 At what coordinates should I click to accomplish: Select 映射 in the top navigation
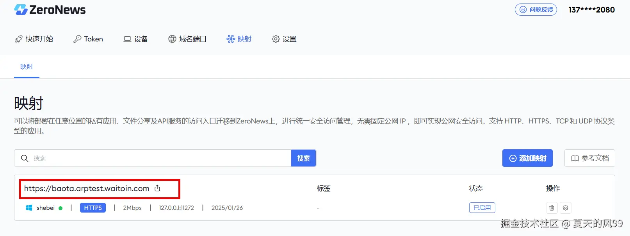pos(239,39)
